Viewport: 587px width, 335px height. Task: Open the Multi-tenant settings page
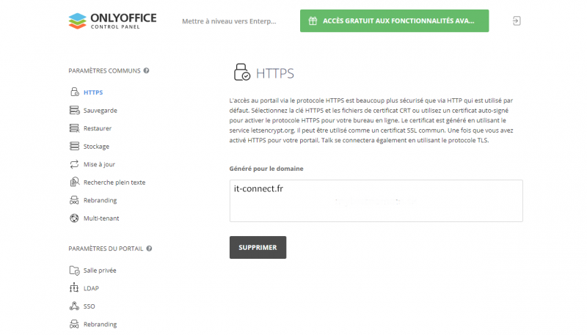[101, 218]
